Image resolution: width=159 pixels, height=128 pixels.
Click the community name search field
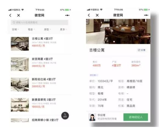[39, 22]
